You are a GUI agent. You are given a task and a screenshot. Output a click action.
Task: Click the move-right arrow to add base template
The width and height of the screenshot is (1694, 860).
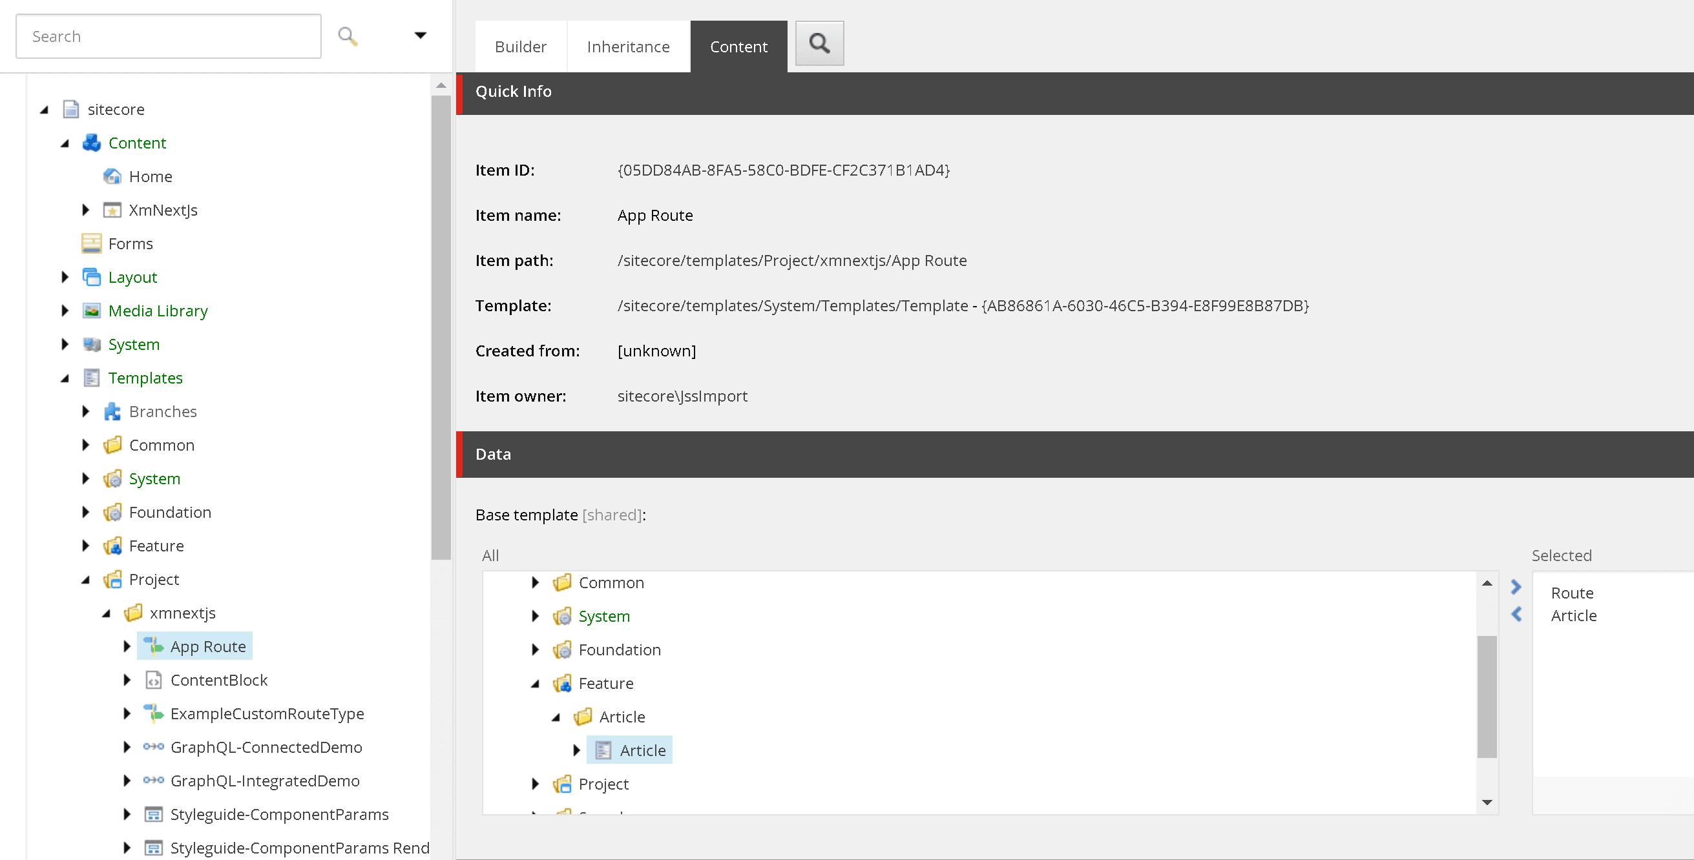coord(1516,587)
